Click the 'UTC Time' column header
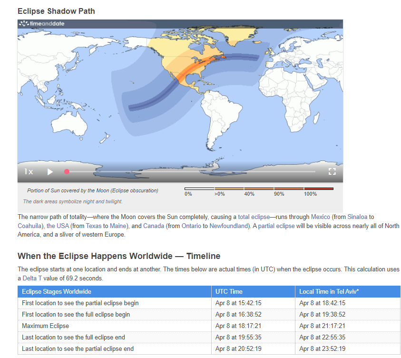This screenshot has width=401, height=358. 253,292
